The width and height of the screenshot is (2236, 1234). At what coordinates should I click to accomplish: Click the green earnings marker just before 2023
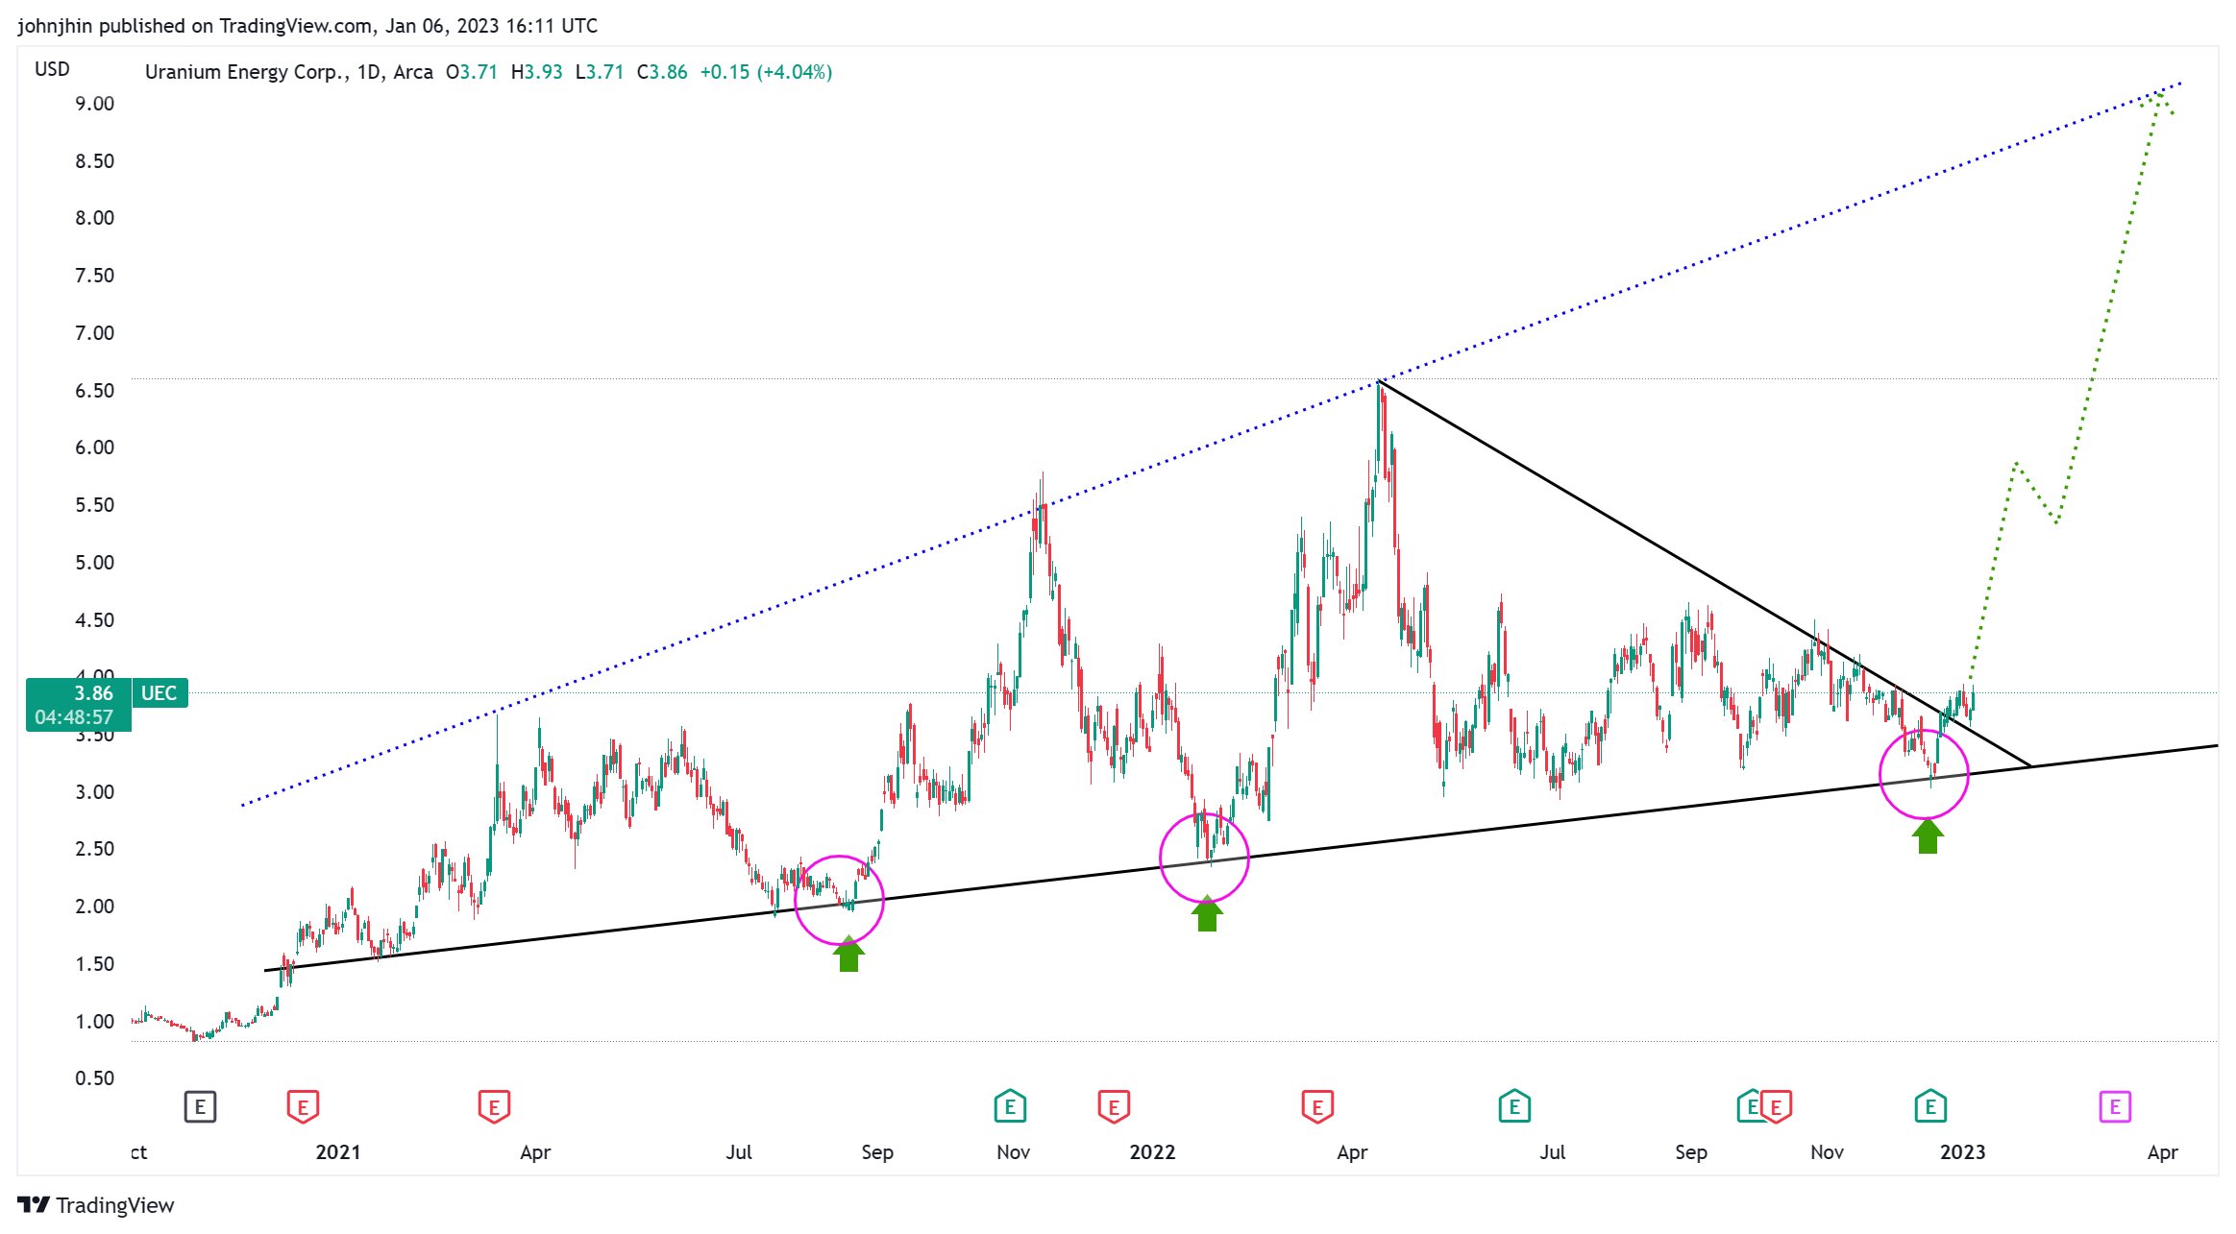[1930, 1106]
